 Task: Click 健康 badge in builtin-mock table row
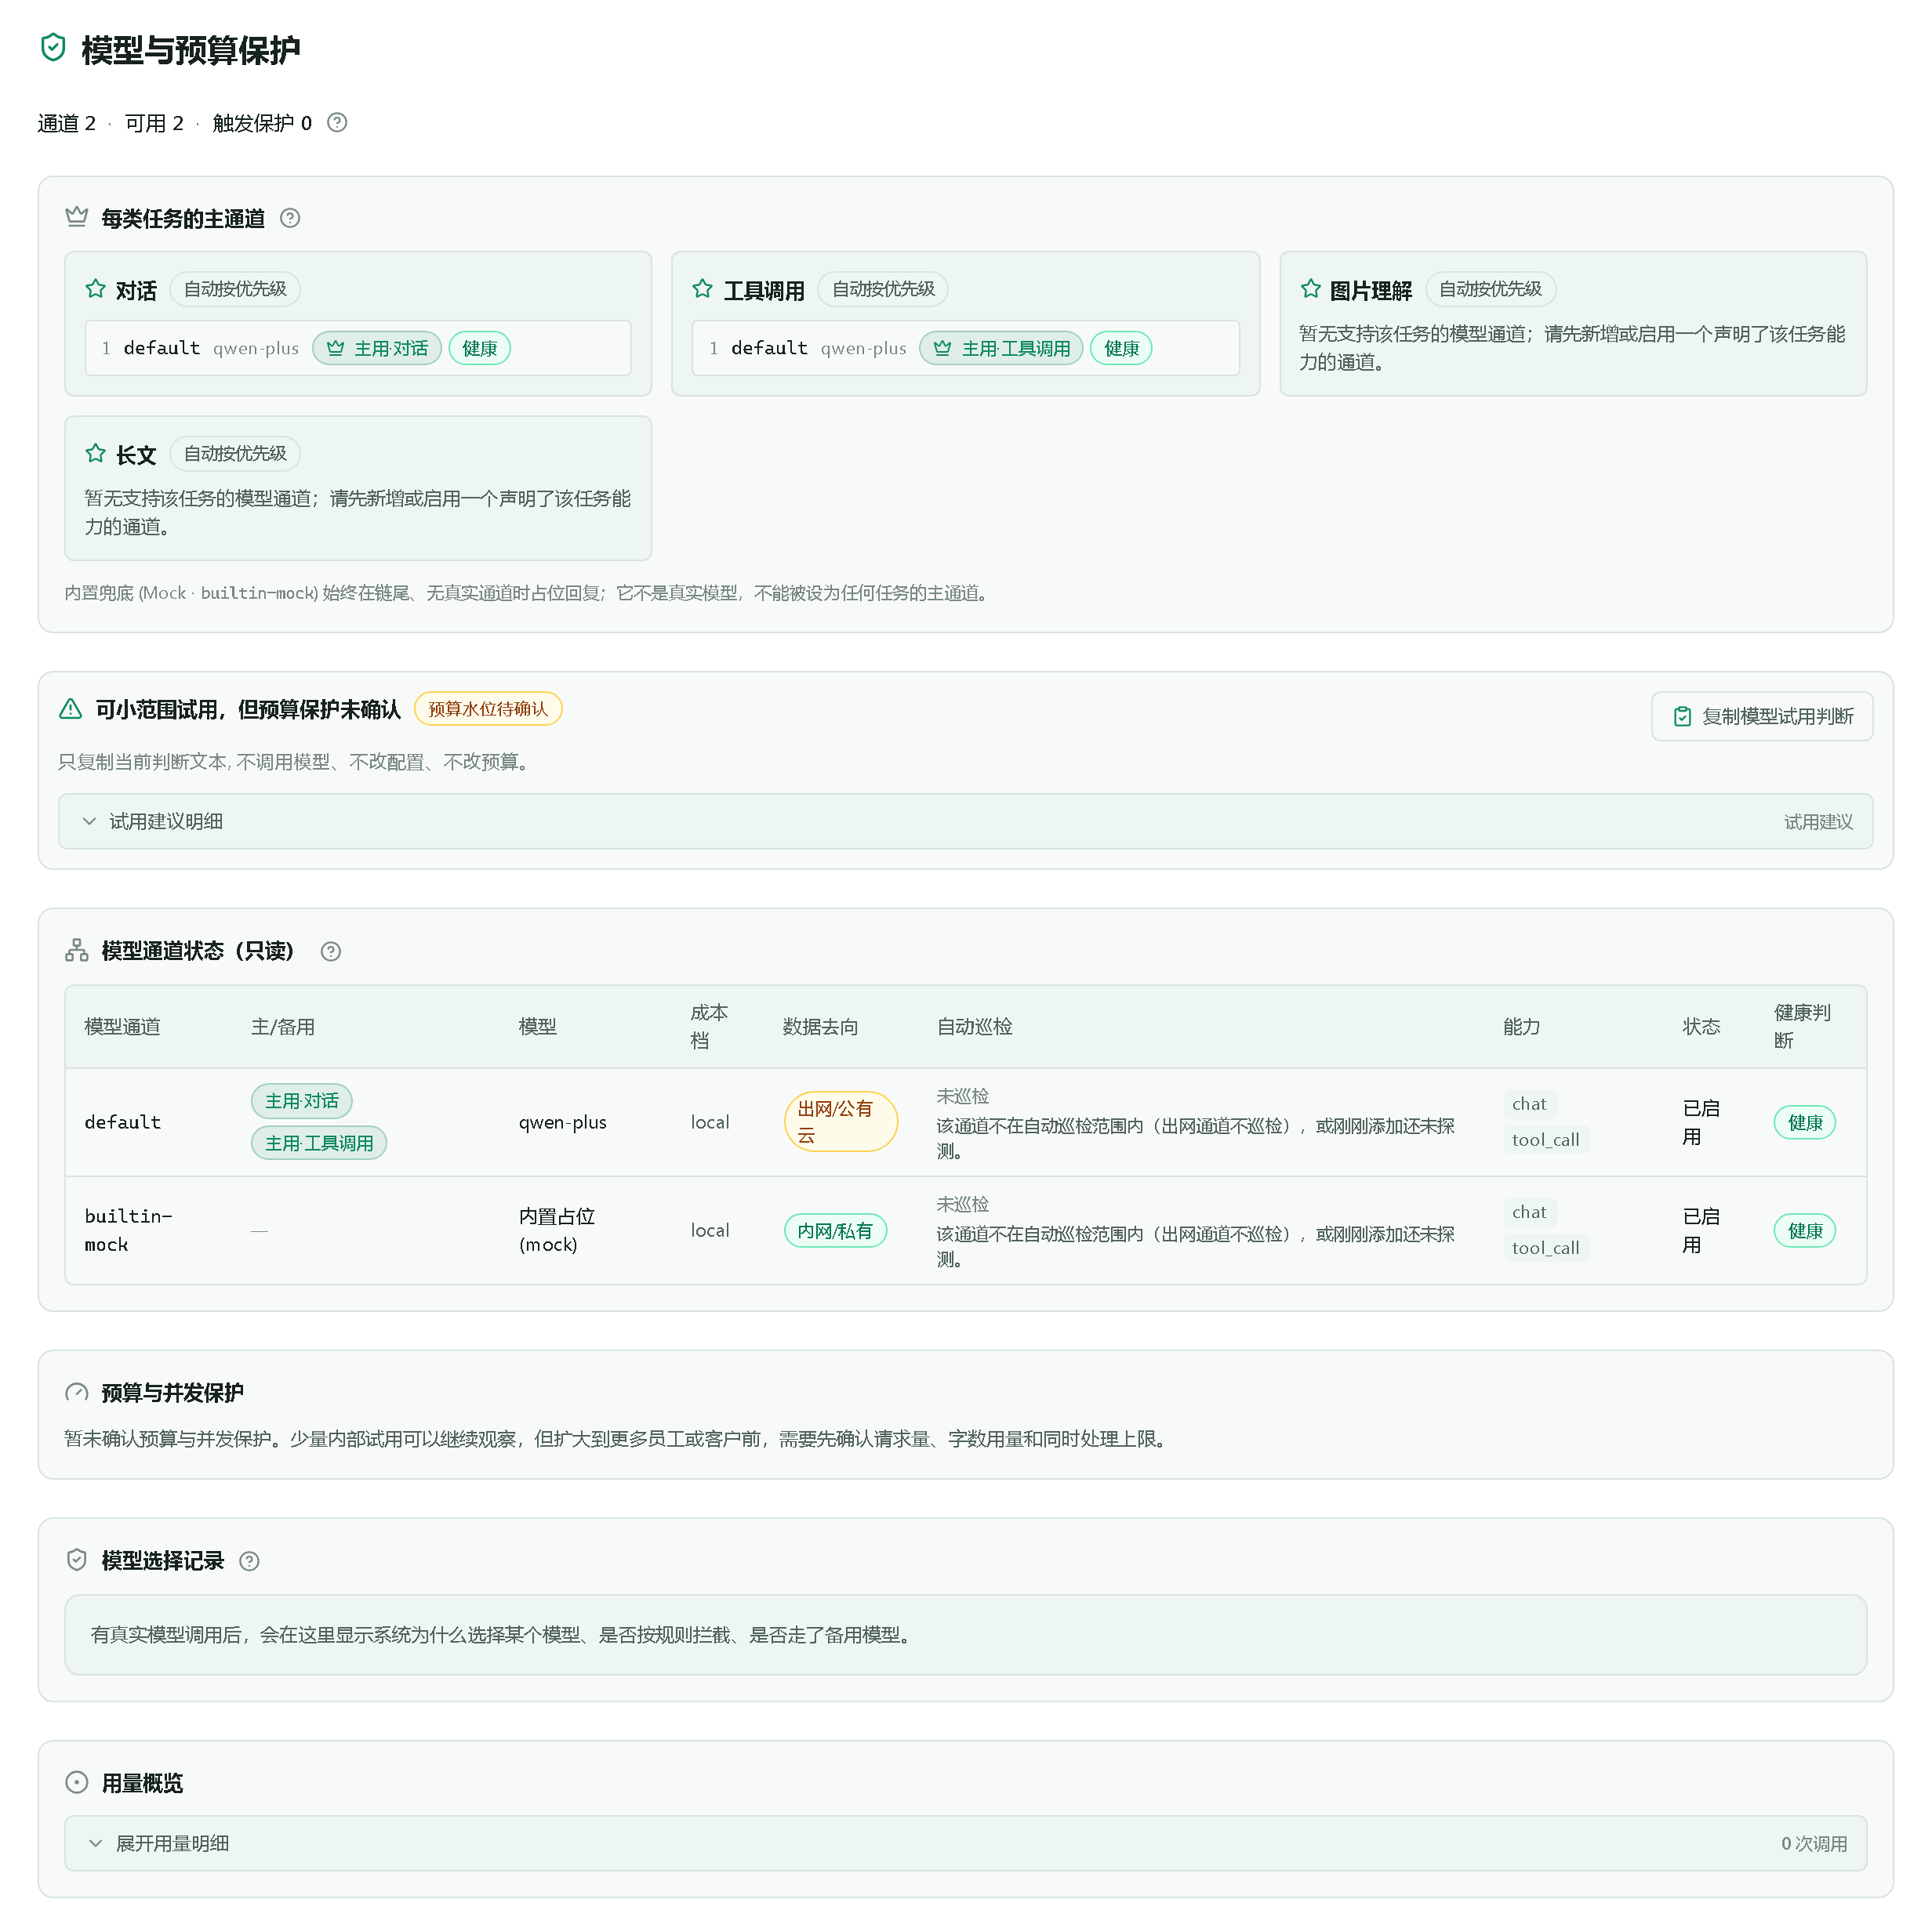pyautogui.click(x=1805, y=1230)
